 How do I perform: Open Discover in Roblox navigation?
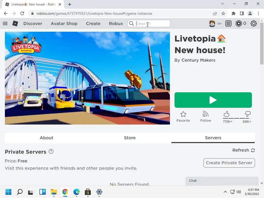coord(33,23)
